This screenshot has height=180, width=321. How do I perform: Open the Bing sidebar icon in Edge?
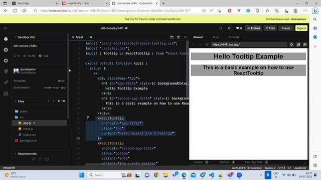(315, 10)
